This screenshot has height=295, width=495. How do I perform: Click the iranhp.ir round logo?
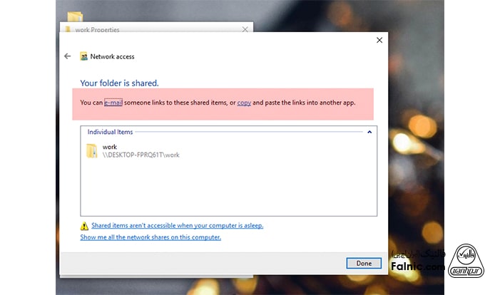(x=466, y=262)
